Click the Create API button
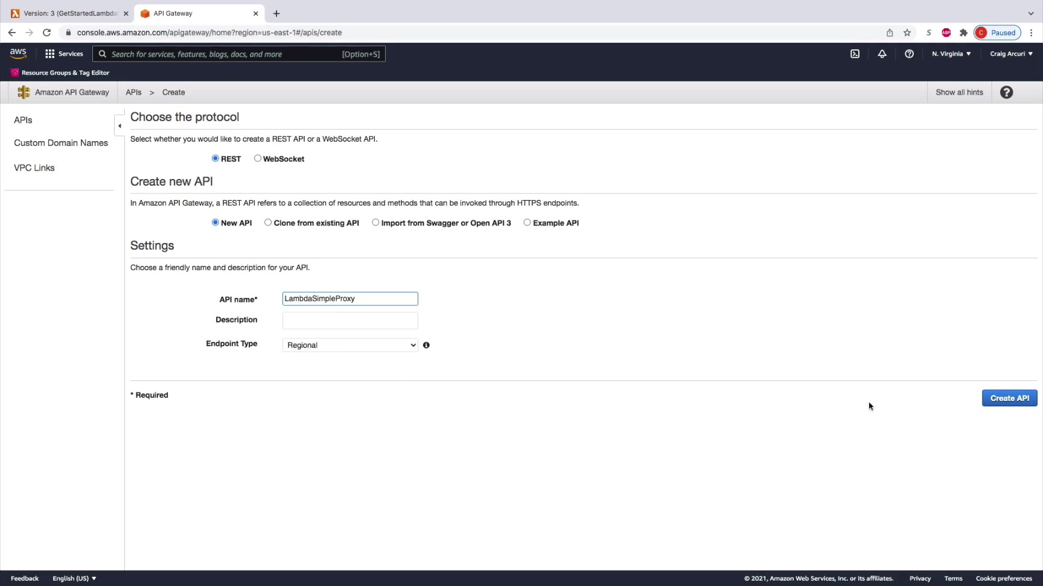The width and height of the screenshot is (1043, 586). [x=1009, y=398]
